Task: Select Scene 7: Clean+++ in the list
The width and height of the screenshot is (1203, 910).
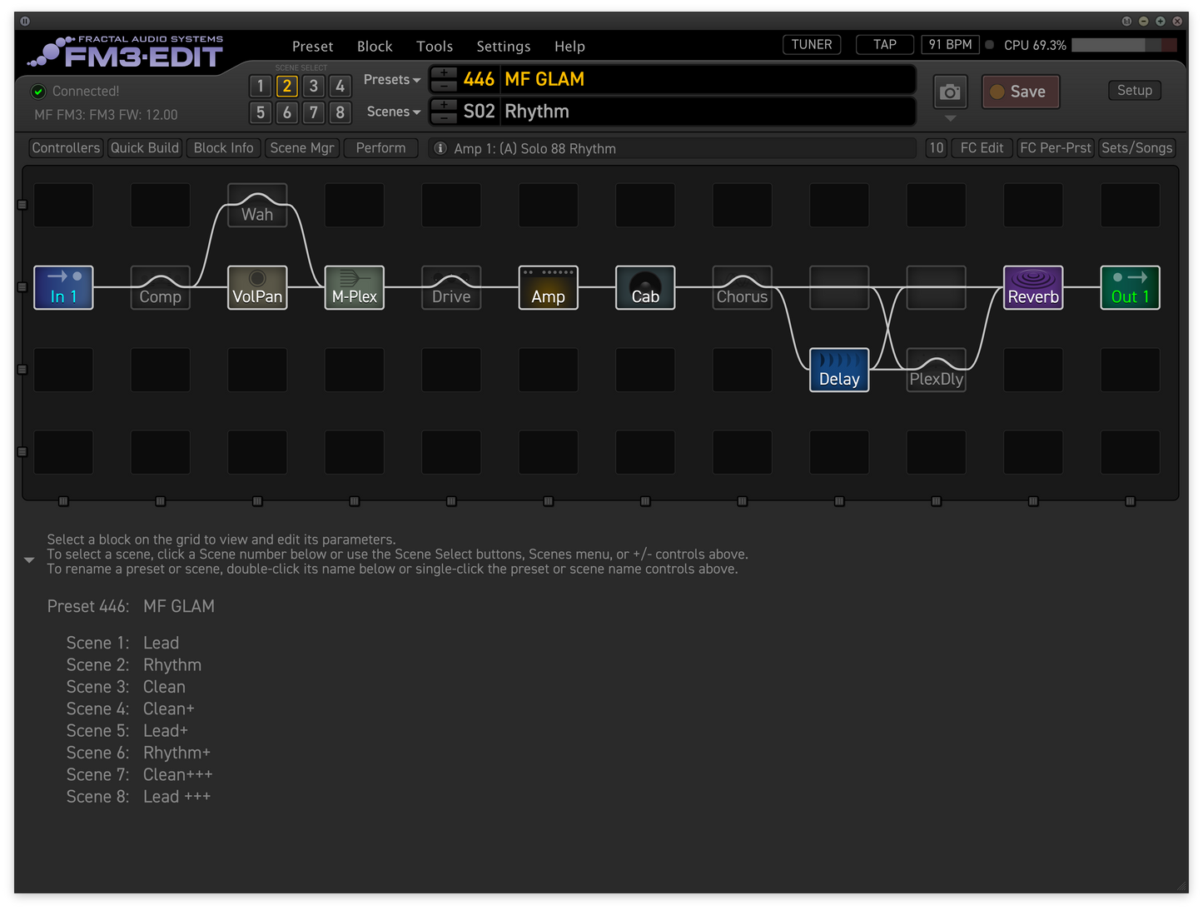Action: pyautogui.click(x=139, y=775)
